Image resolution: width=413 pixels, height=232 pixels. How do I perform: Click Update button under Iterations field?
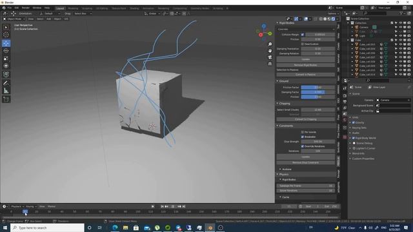click(305, 157)
